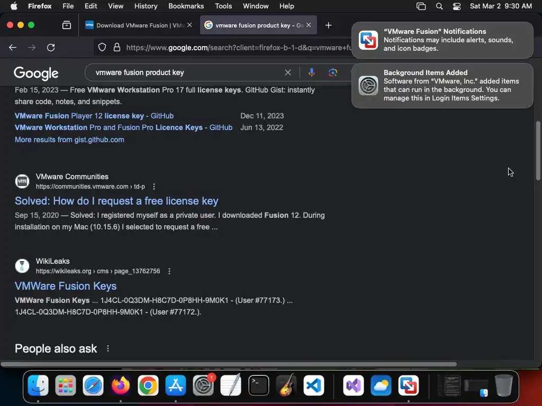542x406 pixels.
Task: Click the Firefox forward arrow button
Action: pos(32,47)
